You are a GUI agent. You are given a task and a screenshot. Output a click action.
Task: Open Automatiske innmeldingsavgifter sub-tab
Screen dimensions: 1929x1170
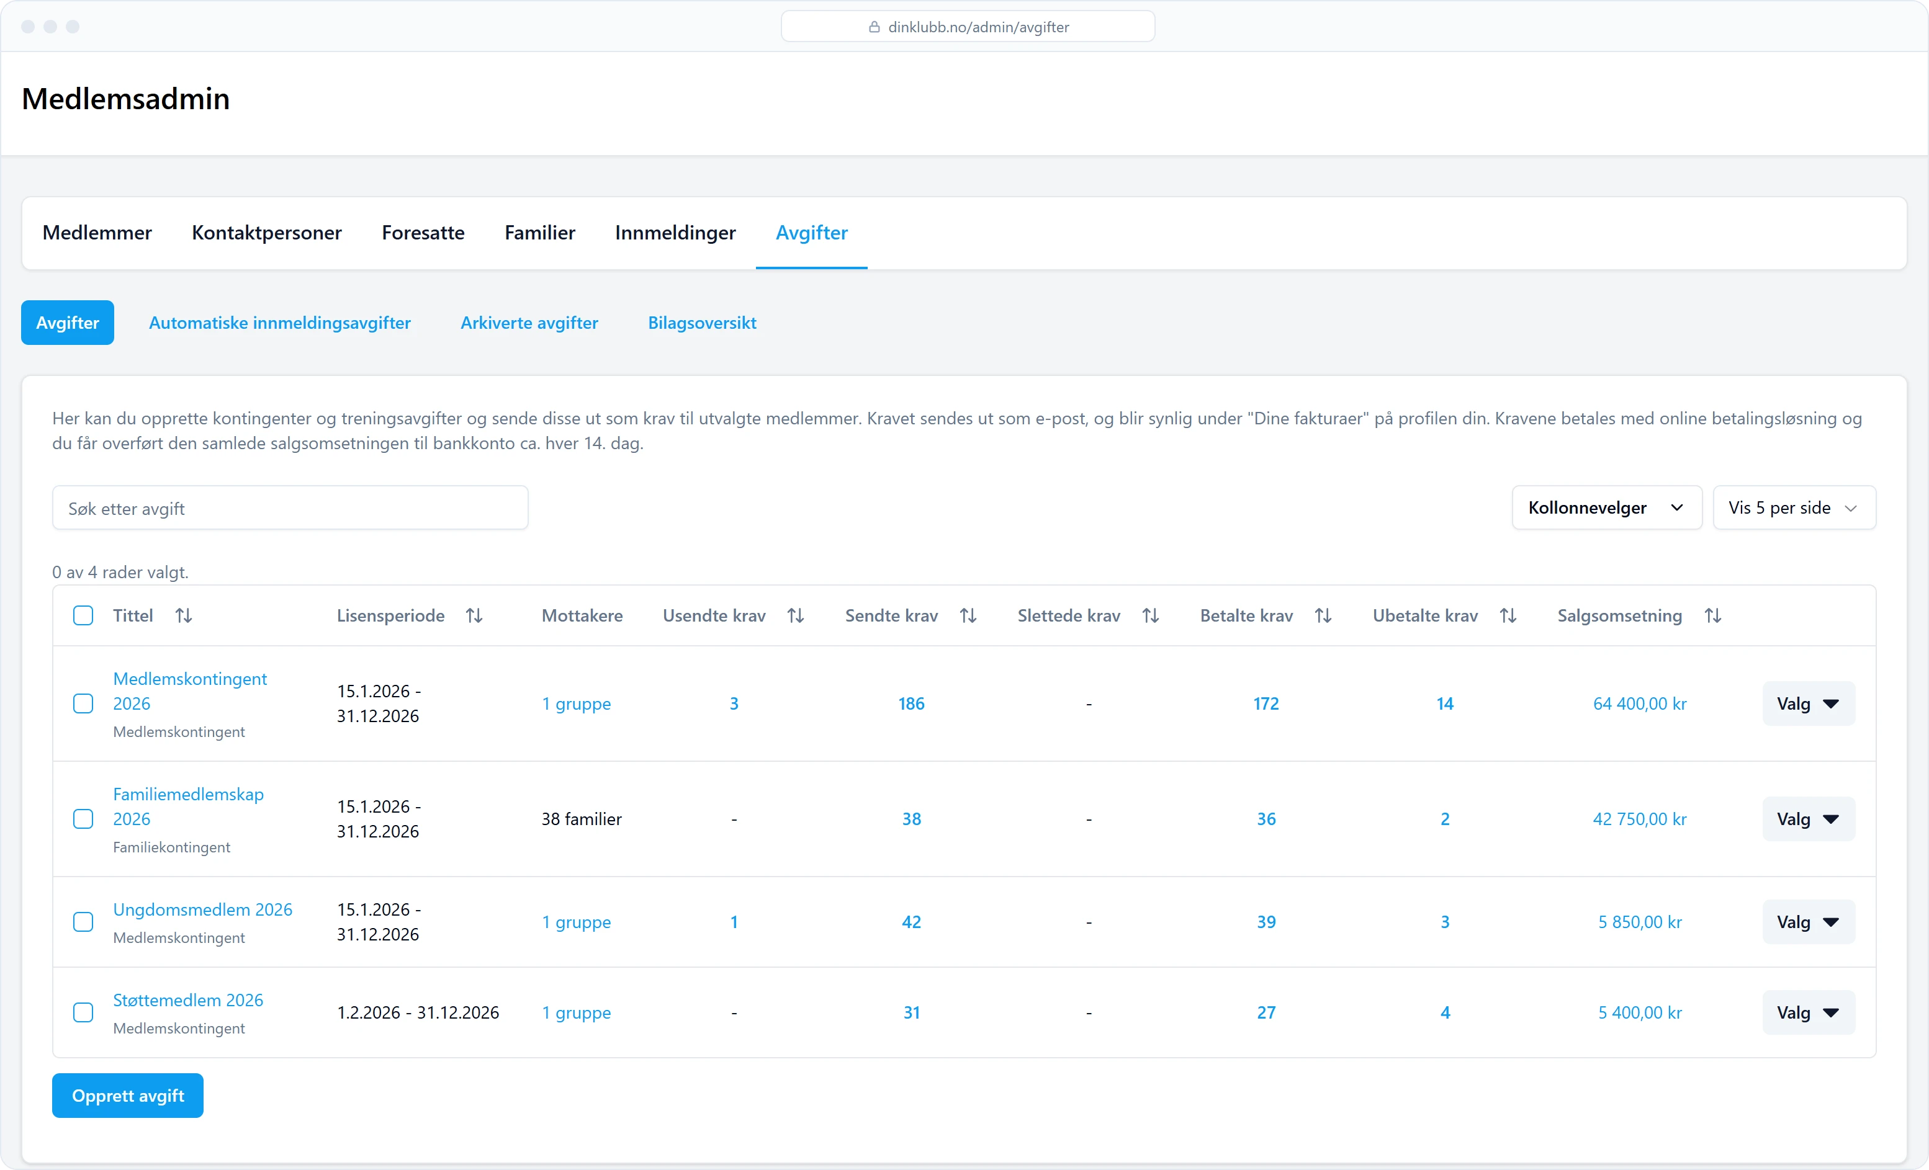click(x=279, y=323)
